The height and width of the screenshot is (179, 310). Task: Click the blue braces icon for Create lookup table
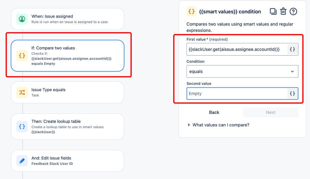[22, 126]
